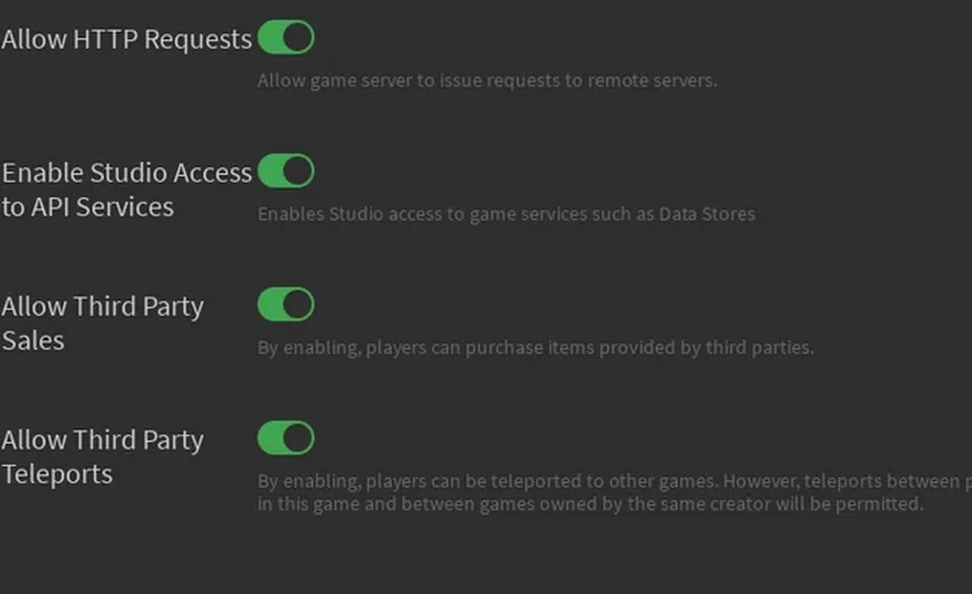972x594 pixels.
Task: Toggle Allow Third Party Sales off
Action: 286,304
